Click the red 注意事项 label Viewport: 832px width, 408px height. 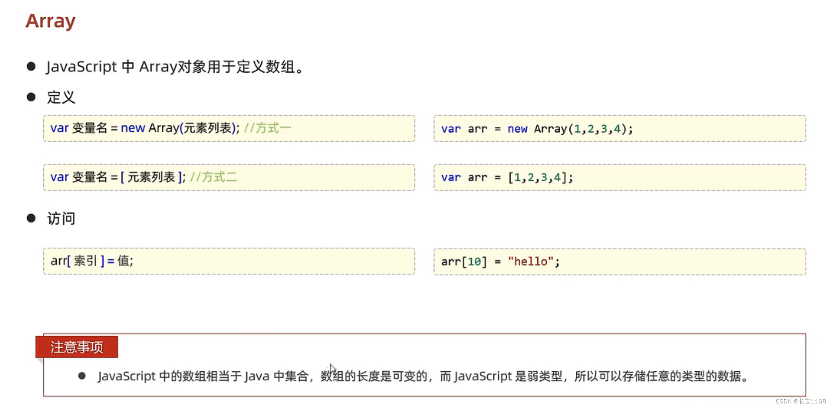tap(77, 347)
